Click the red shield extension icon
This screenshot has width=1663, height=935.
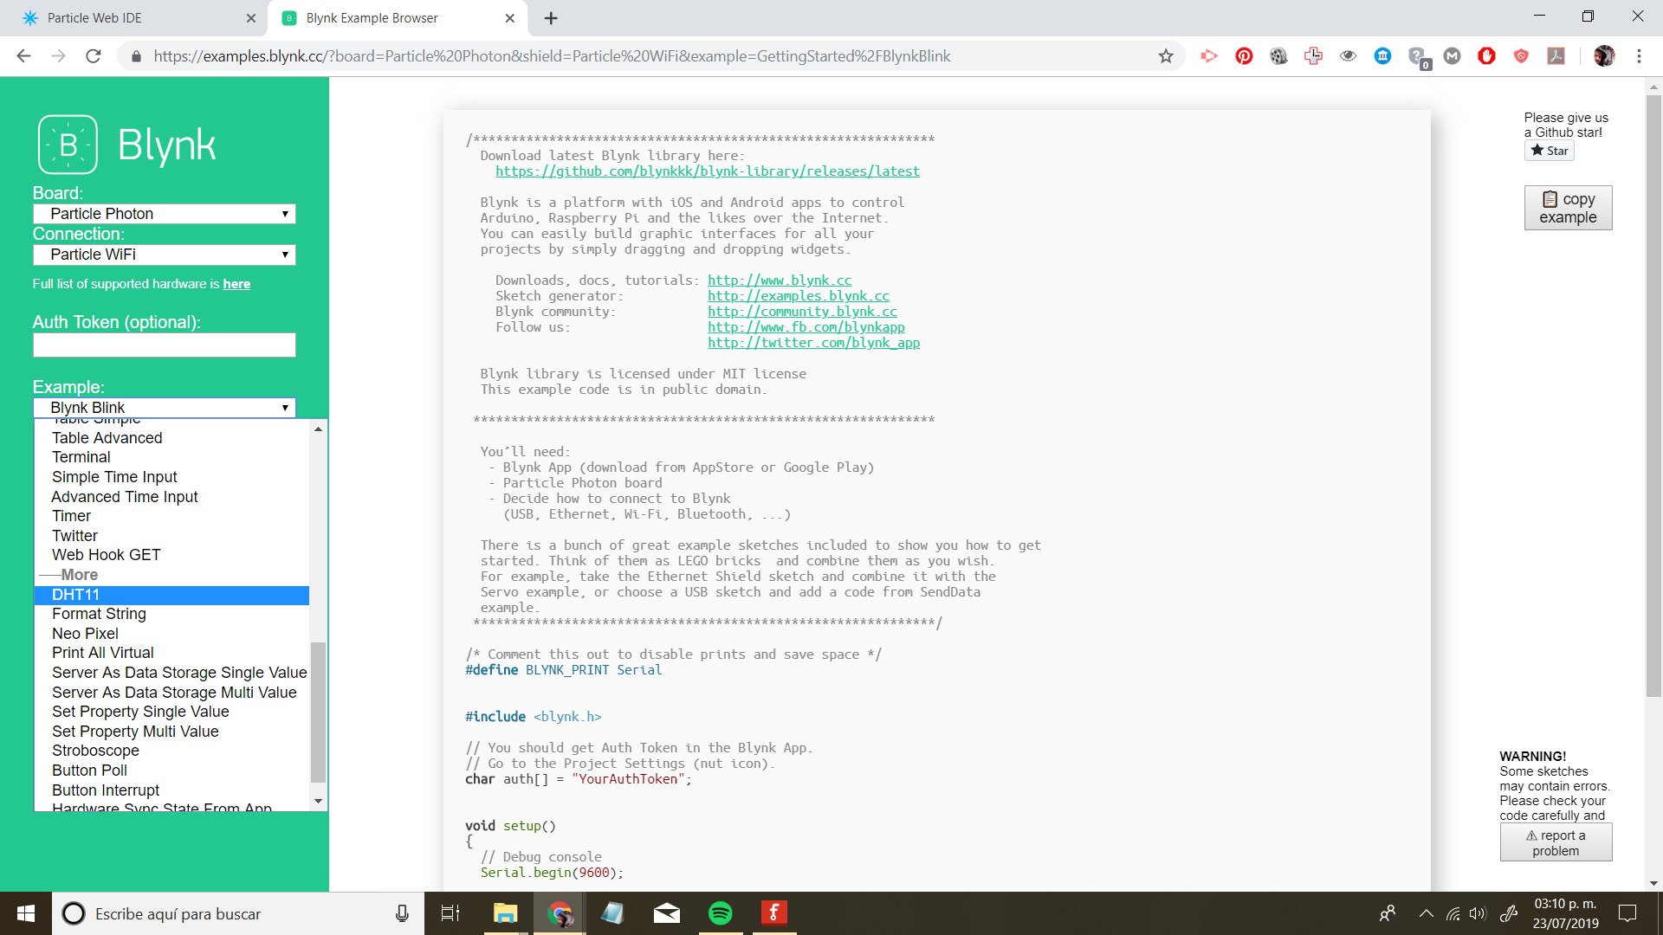(1521, 56)
